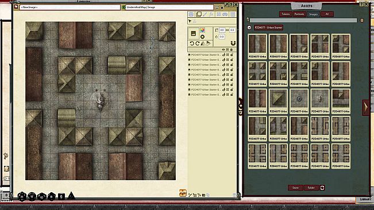Screen dimensions: 374x210
Task: Select the mask vision tab icon
Action: 225,14
